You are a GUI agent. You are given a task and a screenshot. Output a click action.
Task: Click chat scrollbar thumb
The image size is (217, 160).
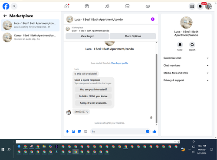156,89
